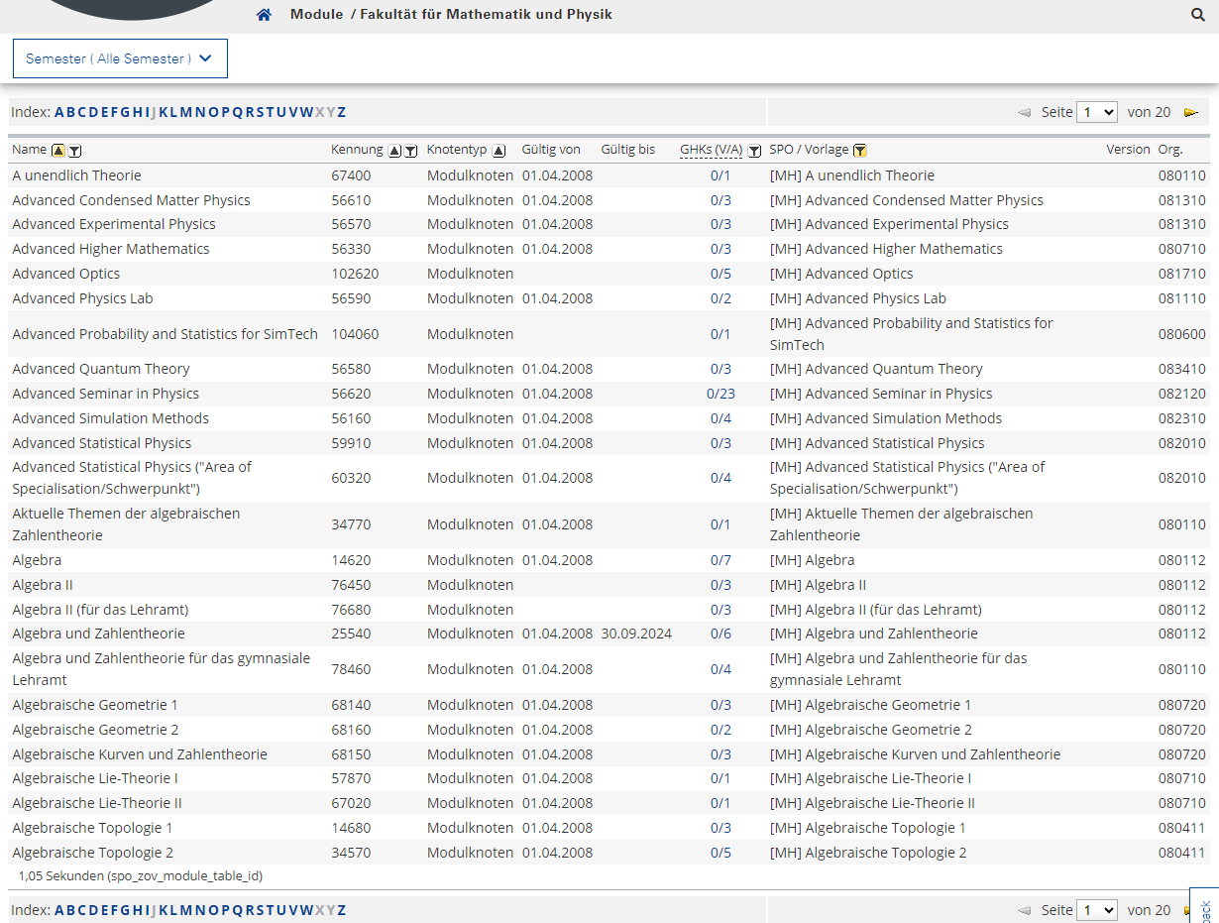Image resolution: width=1219 pixels, height=923 pixels.
Task: Sort the table by Knotentyp
Action: pyautogui.click(x=499, y=151)
